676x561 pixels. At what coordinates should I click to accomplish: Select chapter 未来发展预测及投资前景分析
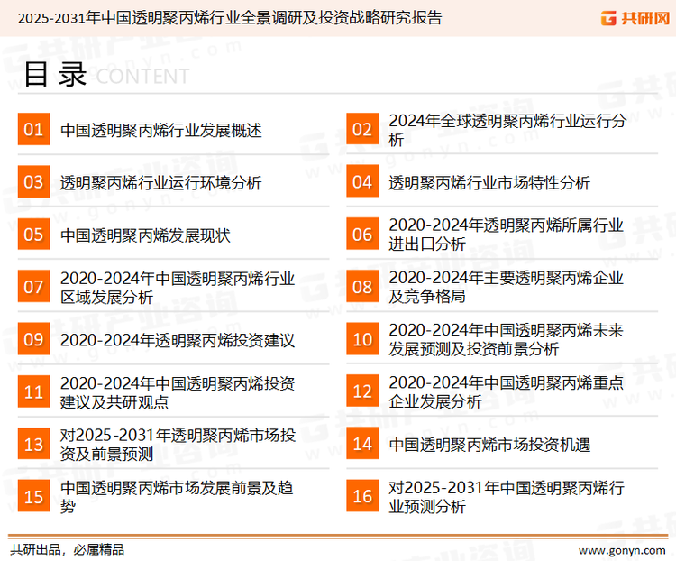pos(507,340)
